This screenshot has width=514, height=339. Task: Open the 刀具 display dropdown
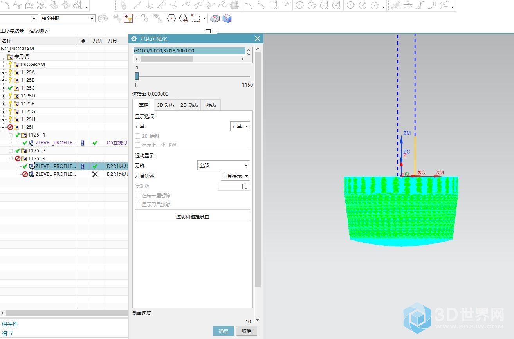240,126
